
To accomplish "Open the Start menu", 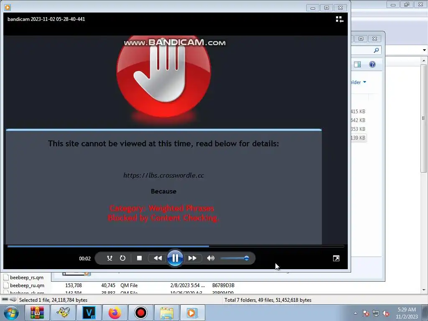I will [11, 313].
